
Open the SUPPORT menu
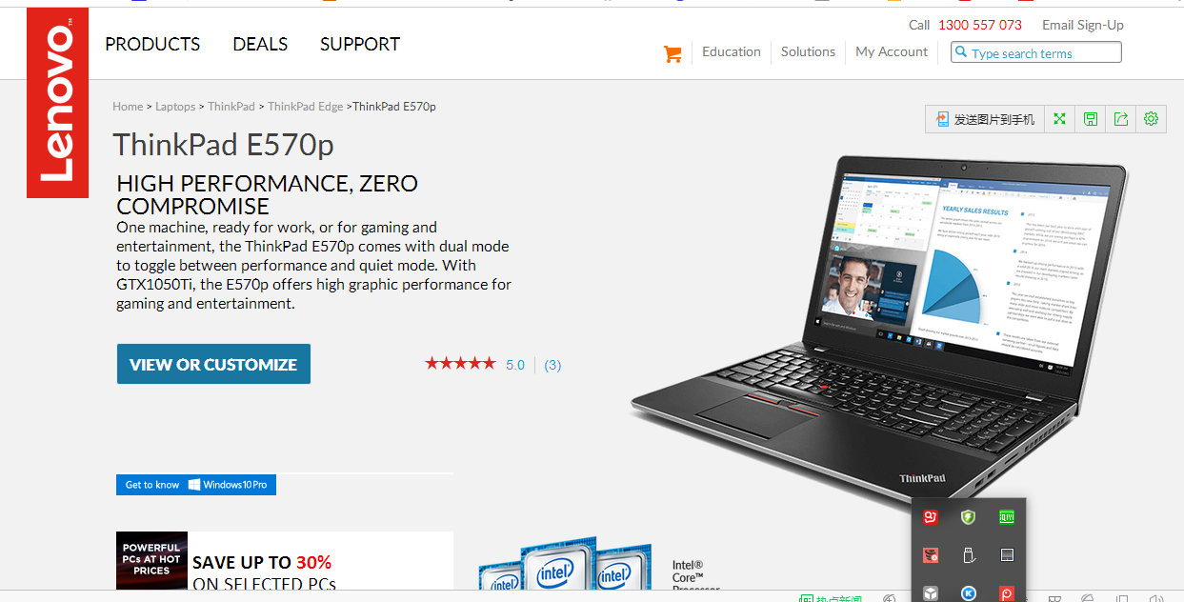tap(360, 44)
